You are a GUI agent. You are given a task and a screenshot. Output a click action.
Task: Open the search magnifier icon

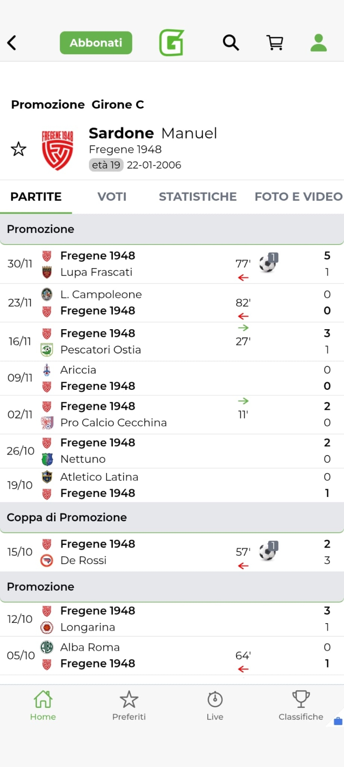pyautogui.click(x=231, y=42)
